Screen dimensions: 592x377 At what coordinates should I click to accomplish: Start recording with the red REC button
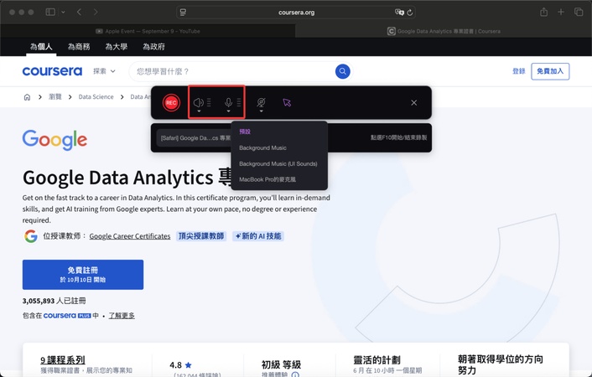pos(171,103)
